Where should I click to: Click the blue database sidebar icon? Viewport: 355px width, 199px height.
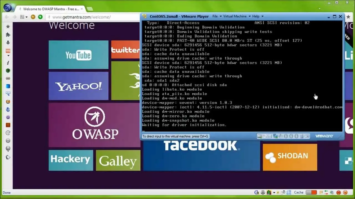[8, 86]
